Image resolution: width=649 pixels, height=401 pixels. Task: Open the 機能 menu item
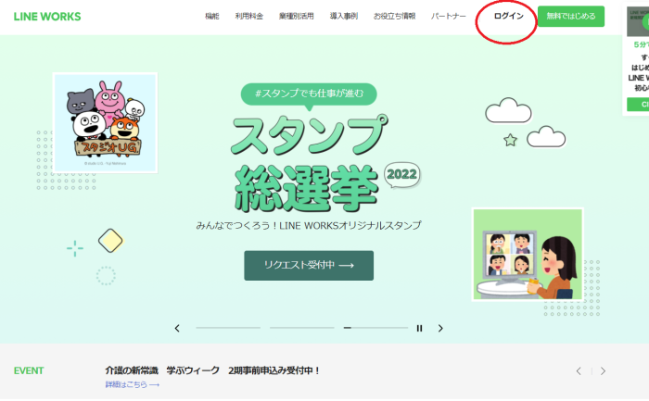[212, 16]
